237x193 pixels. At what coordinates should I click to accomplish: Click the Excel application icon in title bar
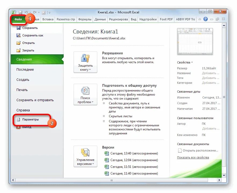[x=13, y=13]
